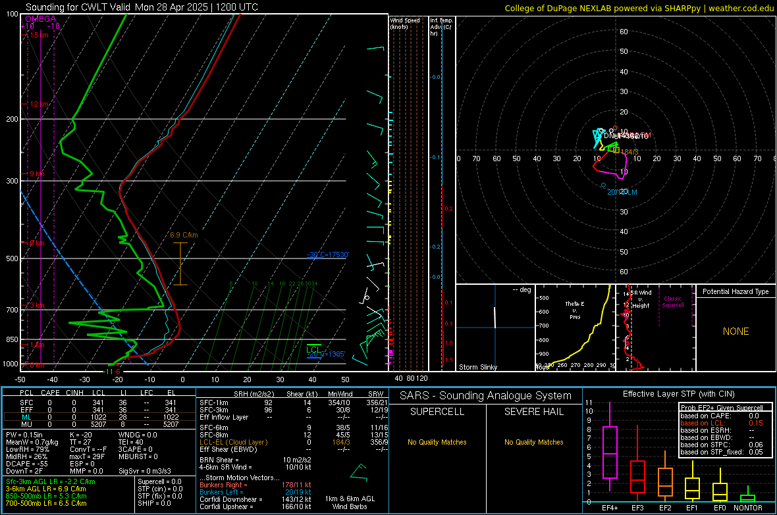Click the 'K = -20' index value
777x515 pixels.
pos(81,435)
